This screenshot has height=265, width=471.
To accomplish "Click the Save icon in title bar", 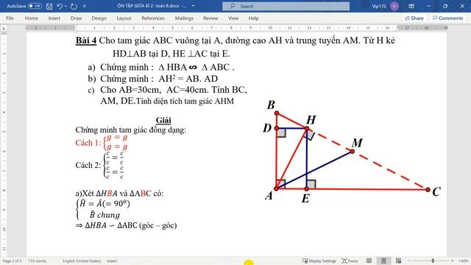I will tap(49, 6).
